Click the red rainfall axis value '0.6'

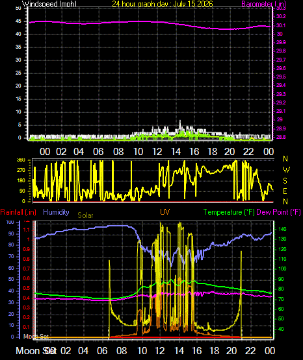click(27, 278)
